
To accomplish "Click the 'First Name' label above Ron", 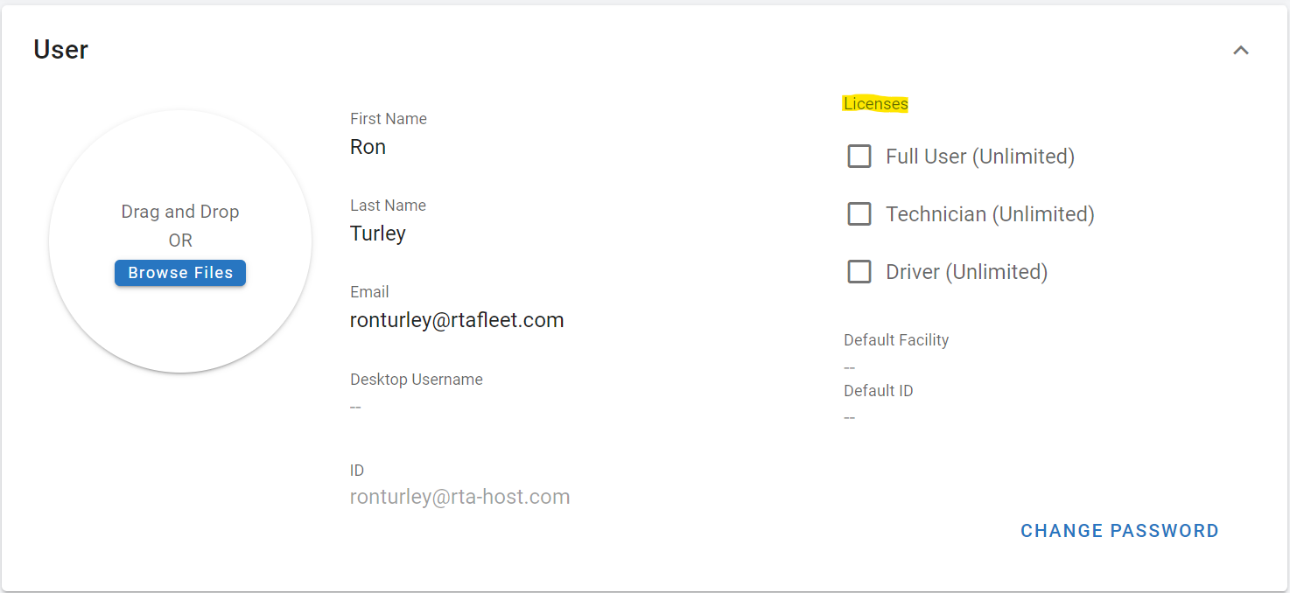I will [389, 119].
